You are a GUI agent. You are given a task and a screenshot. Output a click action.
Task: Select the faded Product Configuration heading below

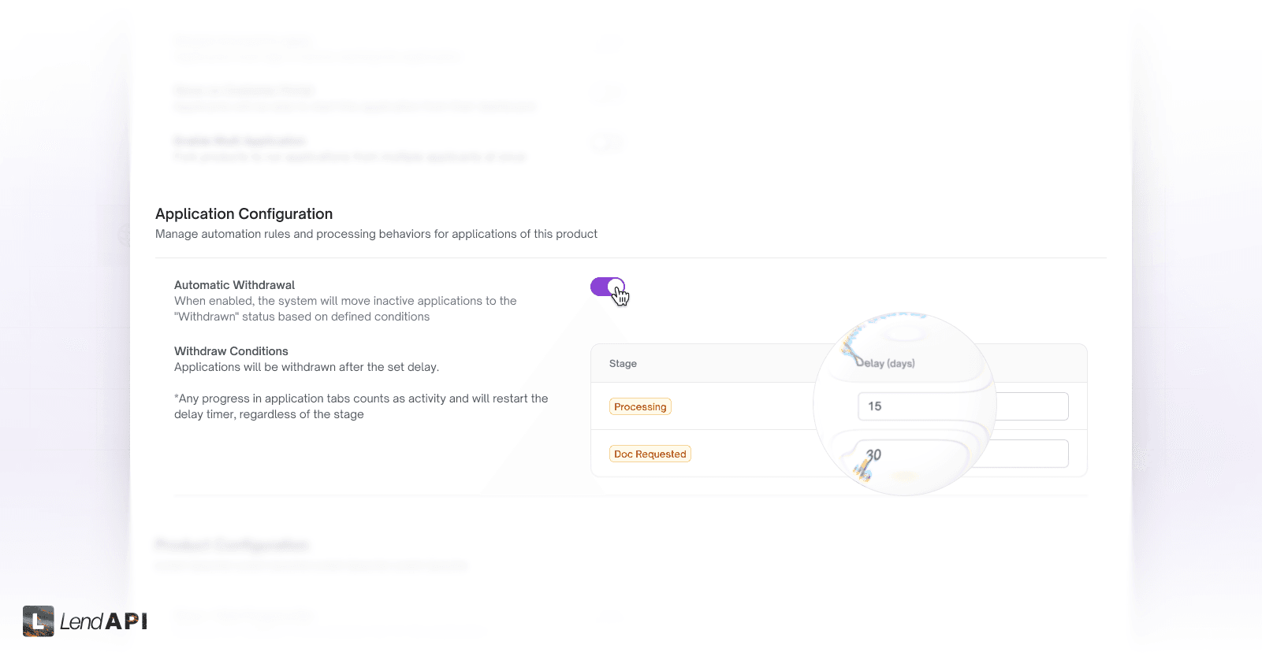pyautogui.click(x=233, y=544)
